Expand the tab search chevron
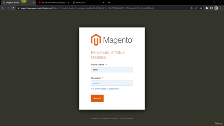This screenshot has height=126, width=224. [x=201, y=2]
